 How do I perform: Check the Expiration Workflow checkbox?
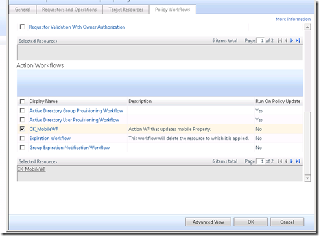[22, 138]
